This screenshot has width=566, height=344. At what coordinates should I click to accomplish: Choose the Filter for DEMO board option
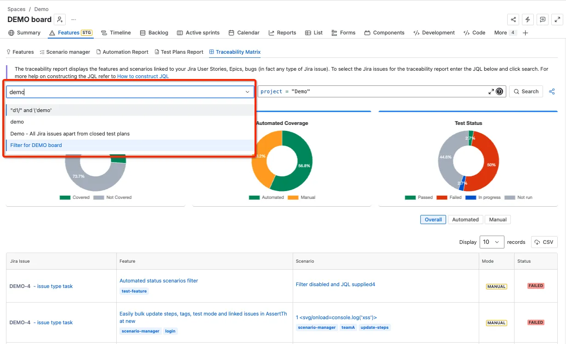tap(130, 145)
